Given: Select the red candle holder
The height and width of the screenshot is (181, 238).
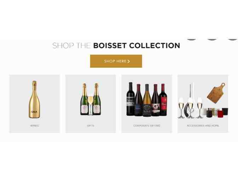Looking at the screenshot, I should pos(220,114).
